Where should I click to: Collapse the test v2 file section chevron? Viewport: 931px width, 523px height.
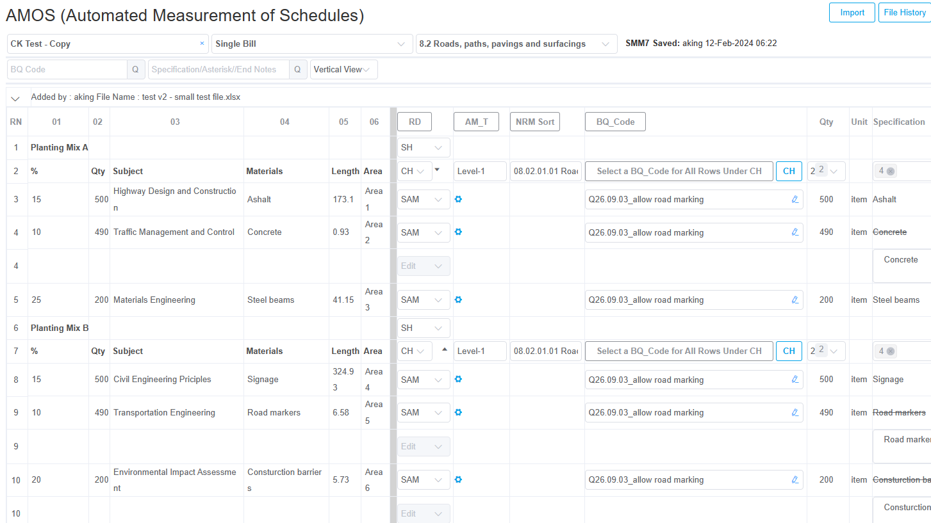pyautogui.click(x=15, y=98)
